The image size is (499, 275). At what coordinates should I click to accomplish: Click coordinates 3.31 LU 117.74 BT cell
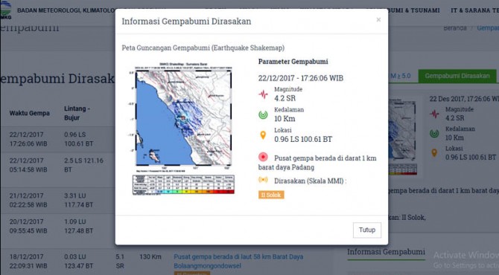(79, 201)
